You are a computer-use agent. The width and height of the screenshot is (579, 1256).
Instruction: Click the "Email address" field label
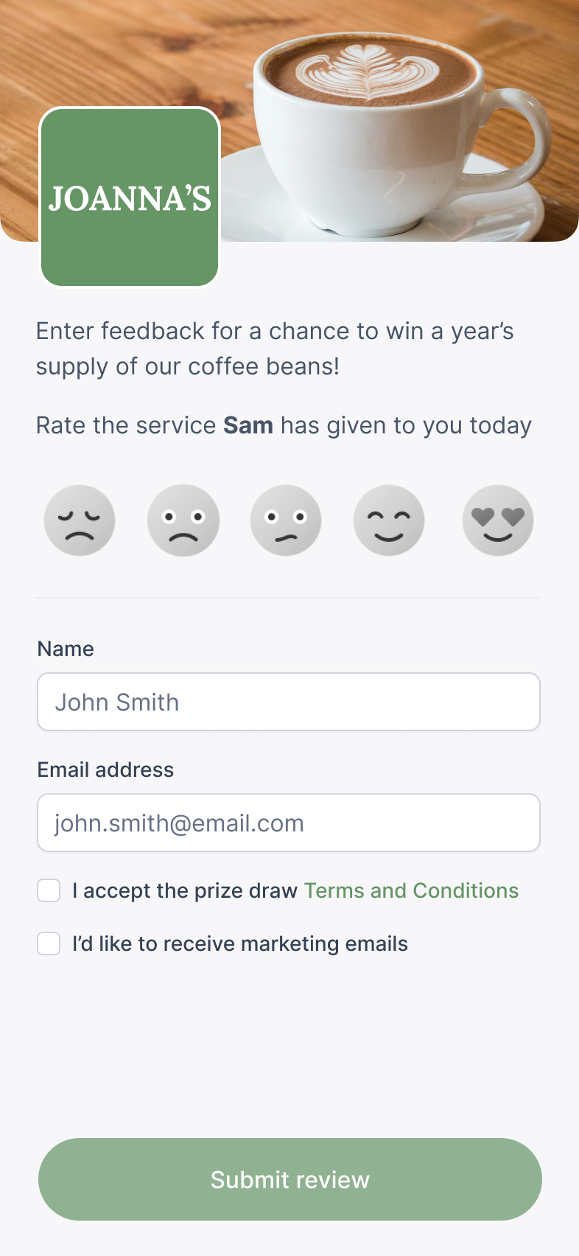(105, 770)
